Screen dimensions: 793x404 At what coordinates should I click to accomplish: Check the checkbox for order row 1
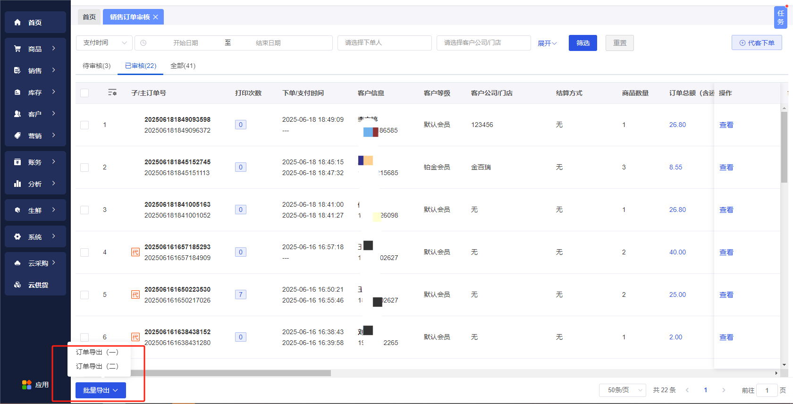84,125
